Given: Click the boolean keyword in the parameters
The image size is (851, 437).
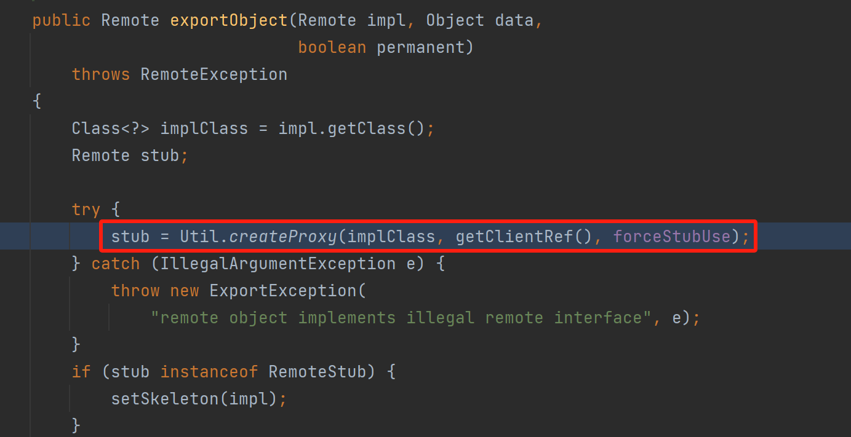Looking at the screenshot, I should (x=332, y=47).
